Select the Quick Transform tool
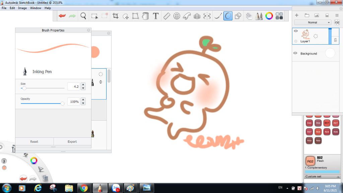Image resolution: width=343 pixels, height=193 pixels. [126, 16]
